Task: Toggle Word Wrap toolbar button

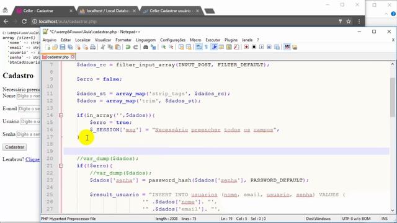Action: 198,47
